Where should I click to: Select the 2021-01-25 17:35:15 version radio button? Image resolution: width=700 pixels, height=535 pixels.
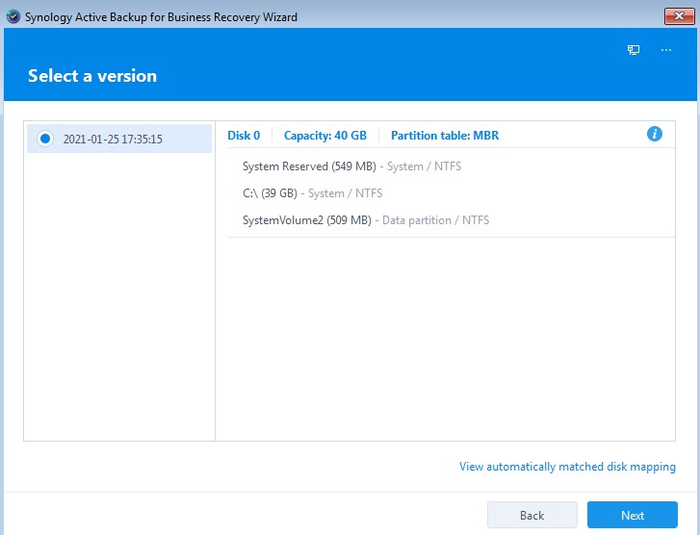click(x=45, y=139)
